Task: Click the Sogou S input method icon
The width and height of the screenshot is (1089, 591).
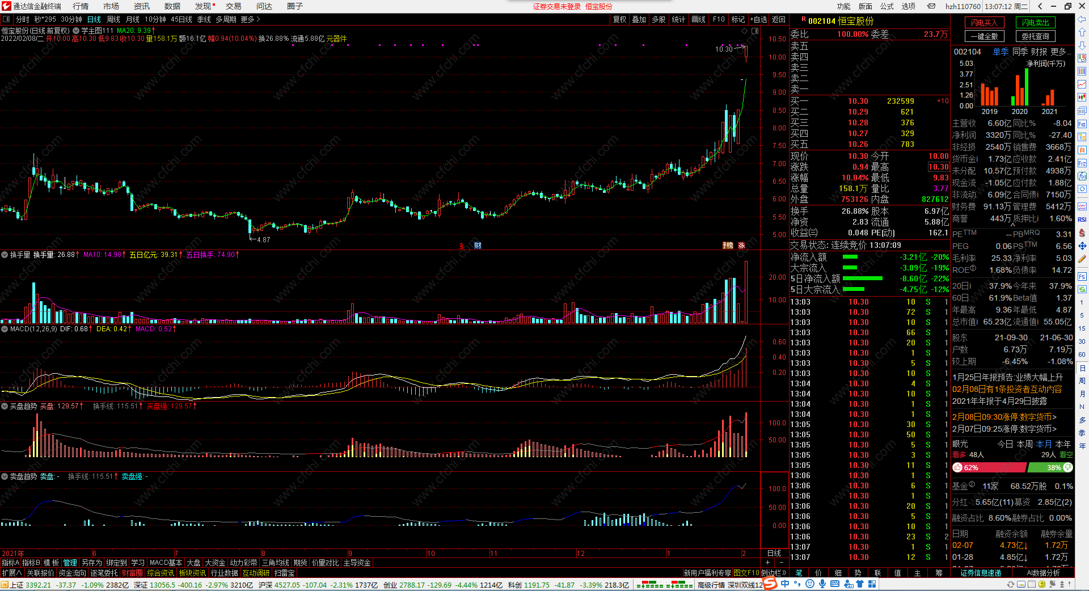Action: 770,584
